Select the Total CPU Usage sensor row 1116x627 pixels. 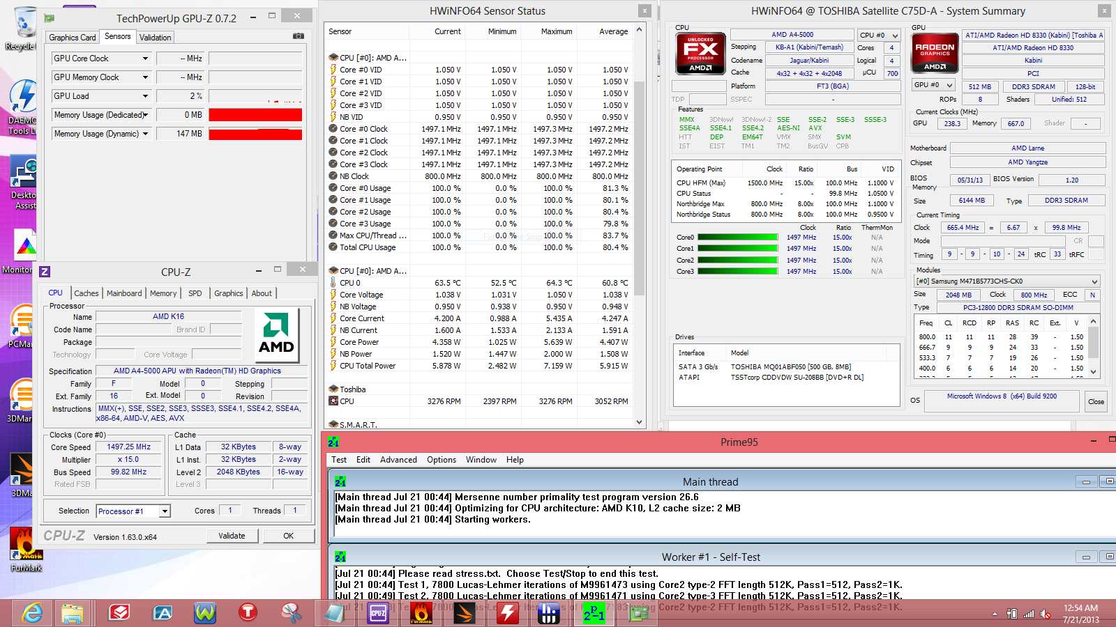coord(478,247)
